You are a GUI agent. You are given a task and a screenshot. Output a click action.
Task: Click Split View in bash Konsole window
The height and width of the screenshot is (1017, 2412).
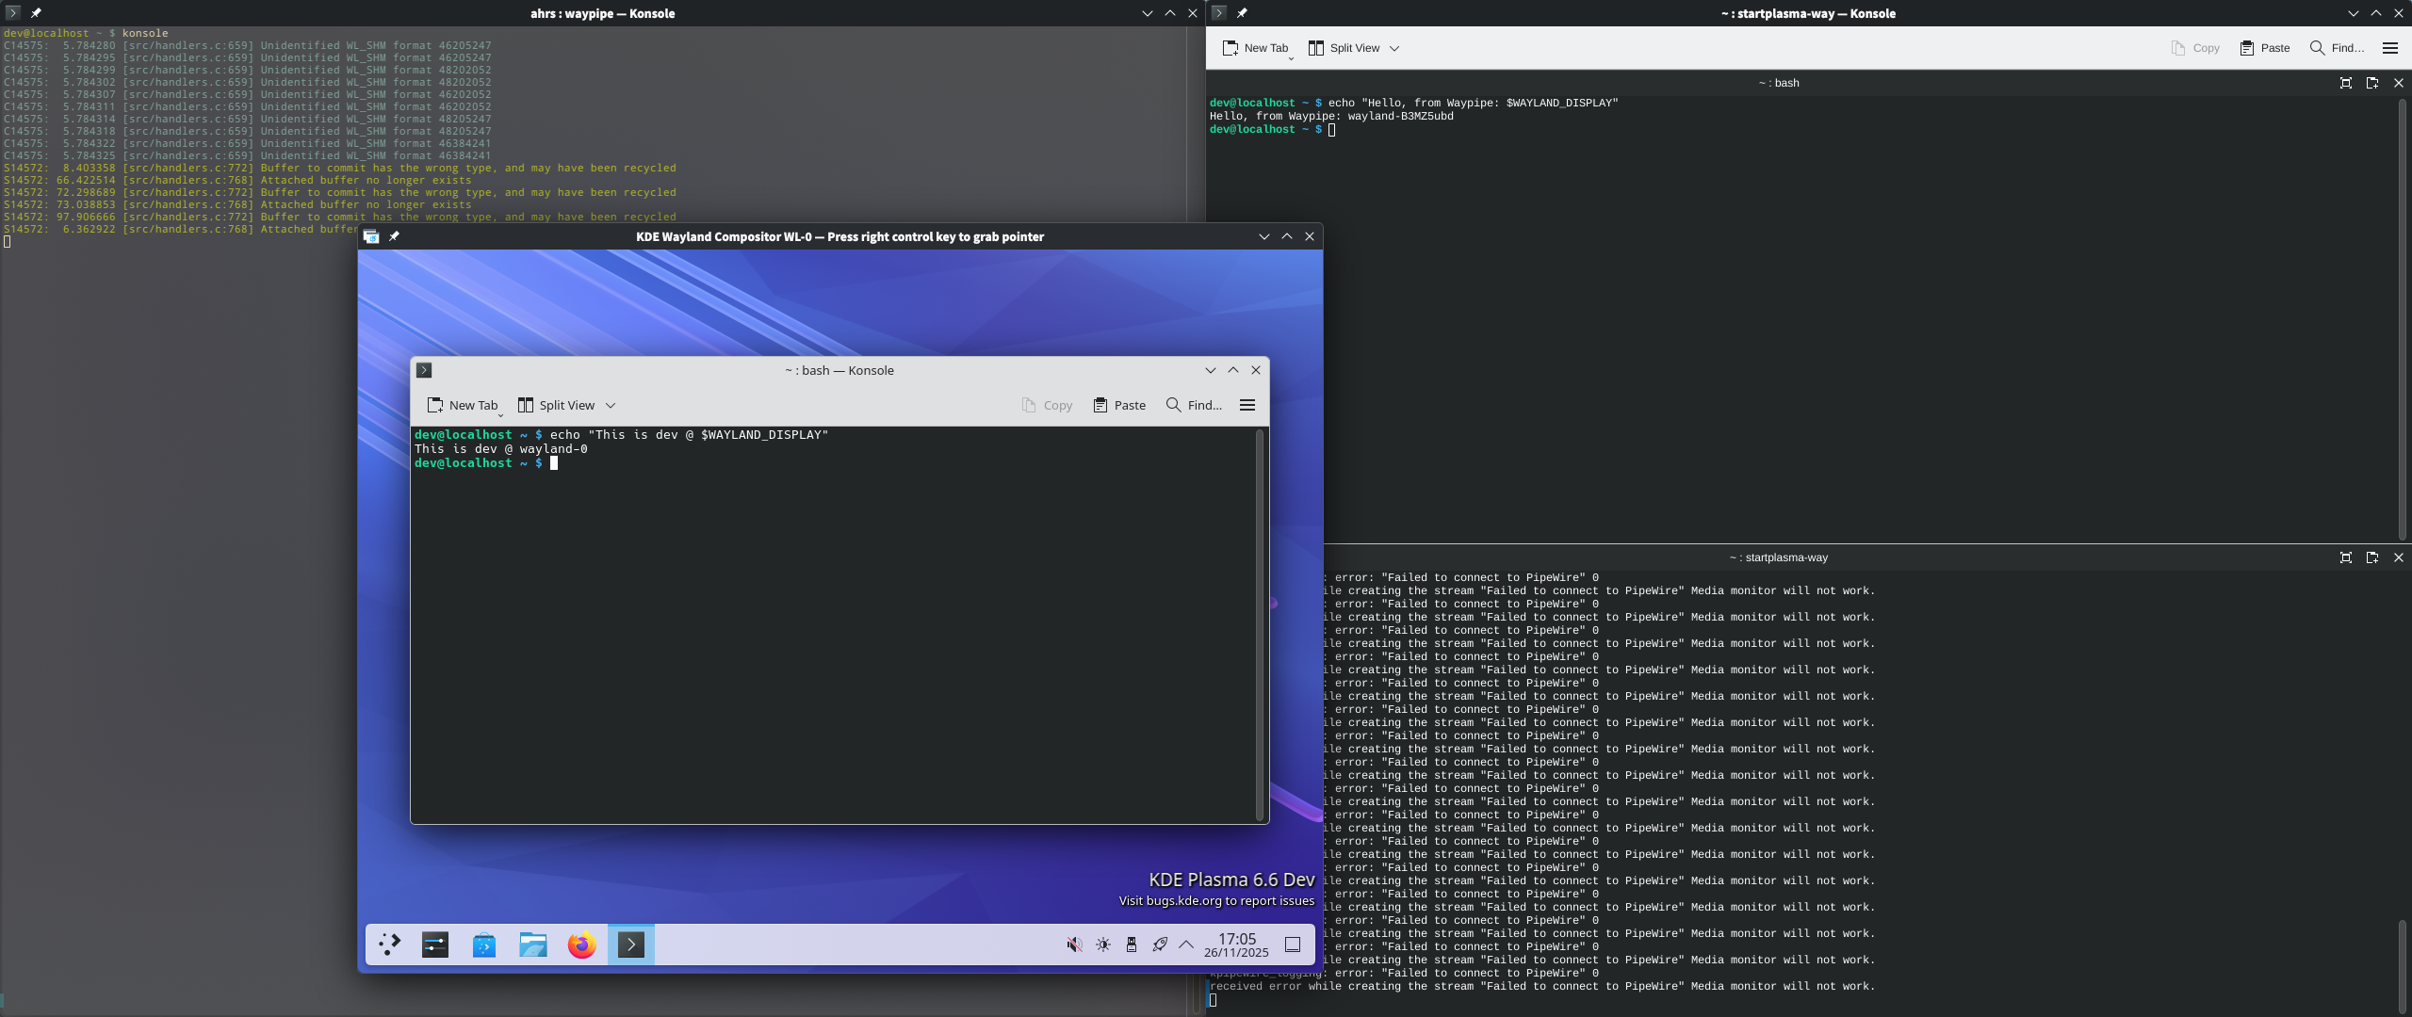[556, 405]
